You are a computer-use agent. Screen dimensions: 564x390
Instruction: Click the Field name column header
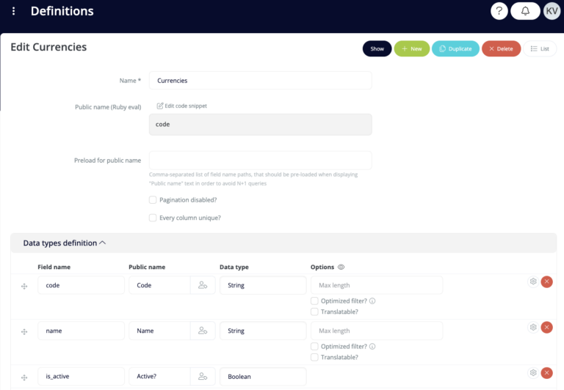(x=54, y=267)
